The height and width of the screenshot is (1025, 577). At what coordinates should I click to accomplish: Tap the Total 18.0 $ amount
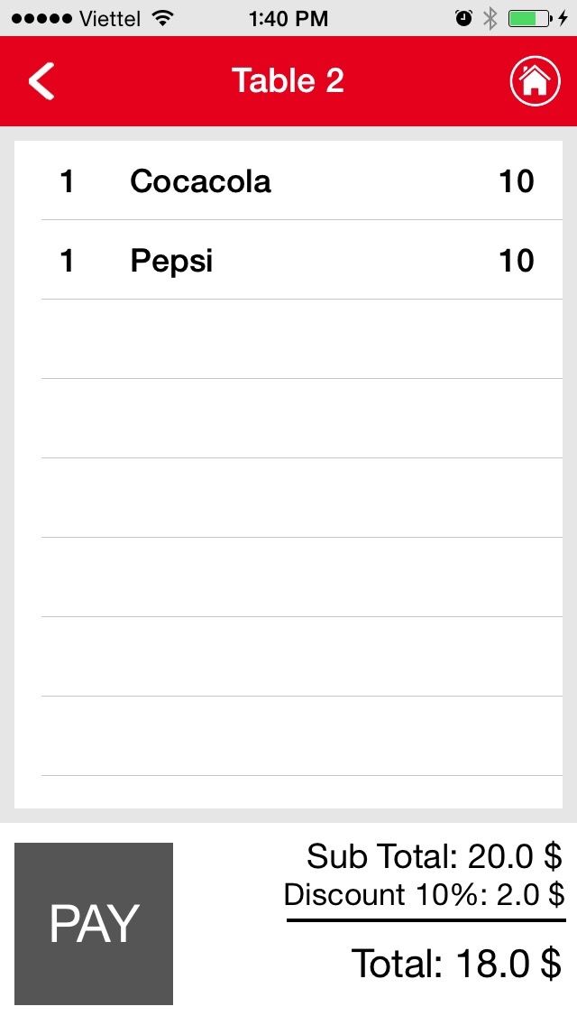[456, 964]
